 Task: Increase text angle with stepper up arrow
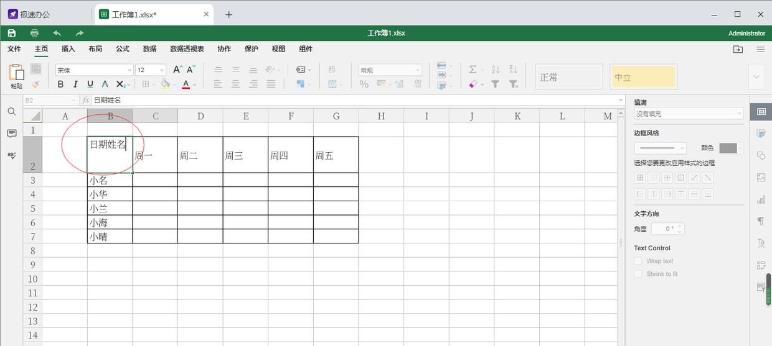click(x=680, y=226)
